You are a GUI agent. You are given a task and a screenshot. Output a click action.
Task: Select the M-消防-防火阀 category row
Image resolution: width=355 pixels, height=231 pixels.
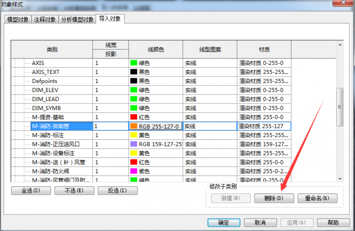pyautogui.click(x=52, y=171)
